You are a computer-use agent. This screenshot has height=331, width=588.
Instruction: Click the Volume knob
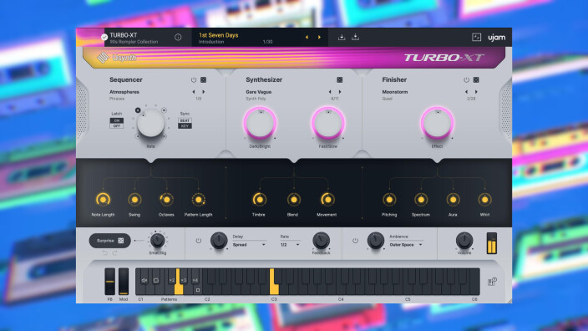[x=464, y=241]
